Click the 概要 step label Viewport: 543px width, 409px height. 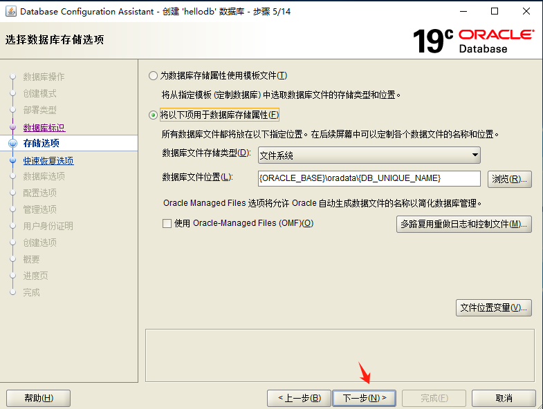tap(32, 259)
